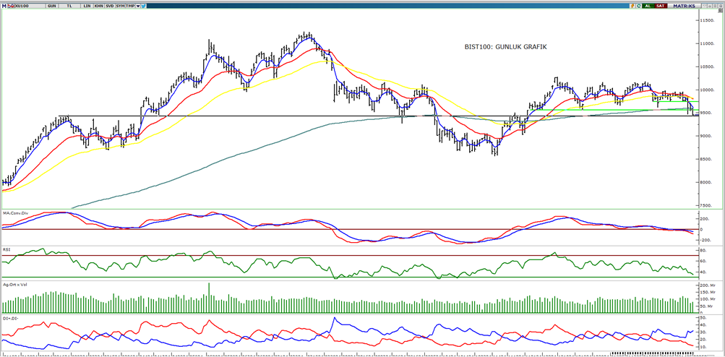725x357 pixels.
Task: Open the TL currency selector
Action: tap(69, 6)
